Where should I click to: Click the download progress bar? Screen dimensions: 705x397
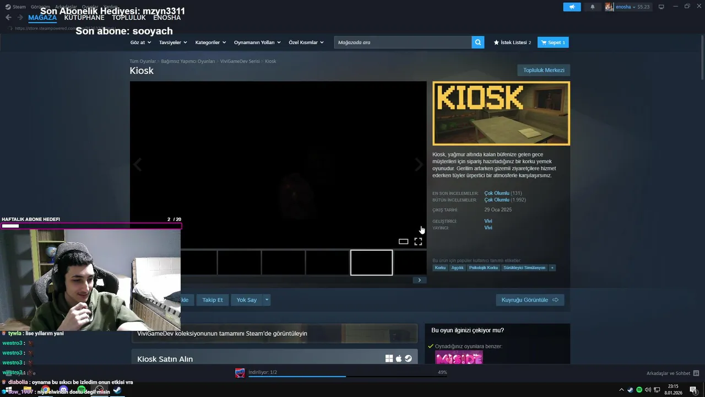tap(347, 377)
